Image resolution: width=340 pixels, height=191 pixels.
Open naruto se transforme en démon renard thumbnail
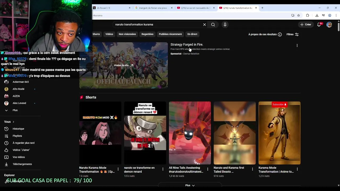pyautogui.click(x=145, y=133)
